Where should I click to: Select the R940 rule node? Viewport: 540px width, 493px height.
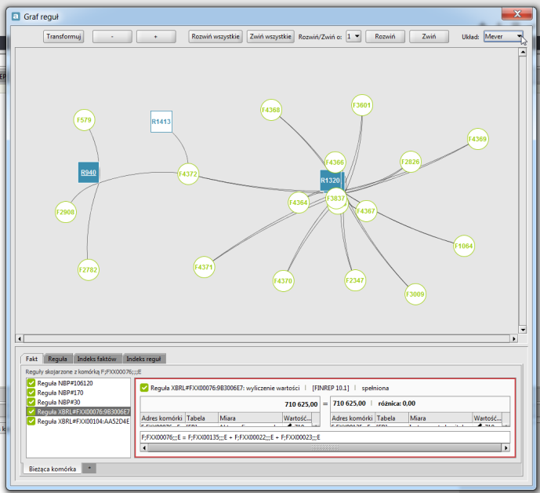89,172
